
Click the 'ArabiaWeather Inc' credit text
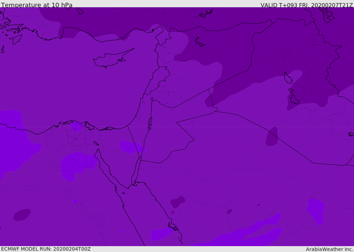[x=329, y=249]
